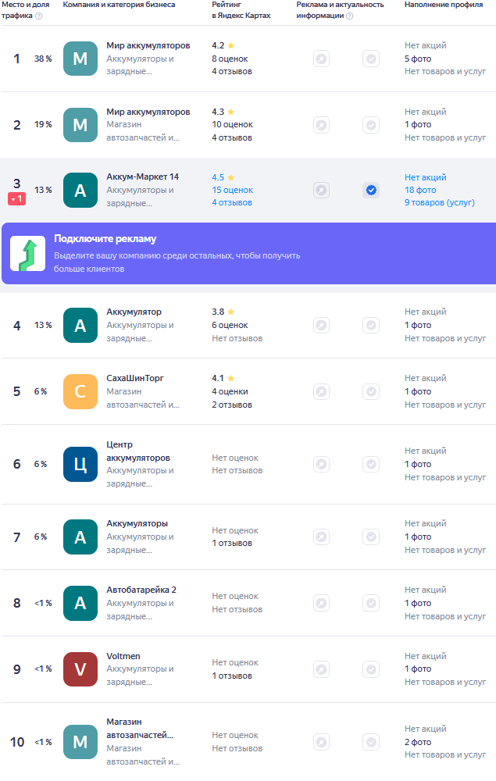Click the '10 оценок' text in row 2

[233, 124]
